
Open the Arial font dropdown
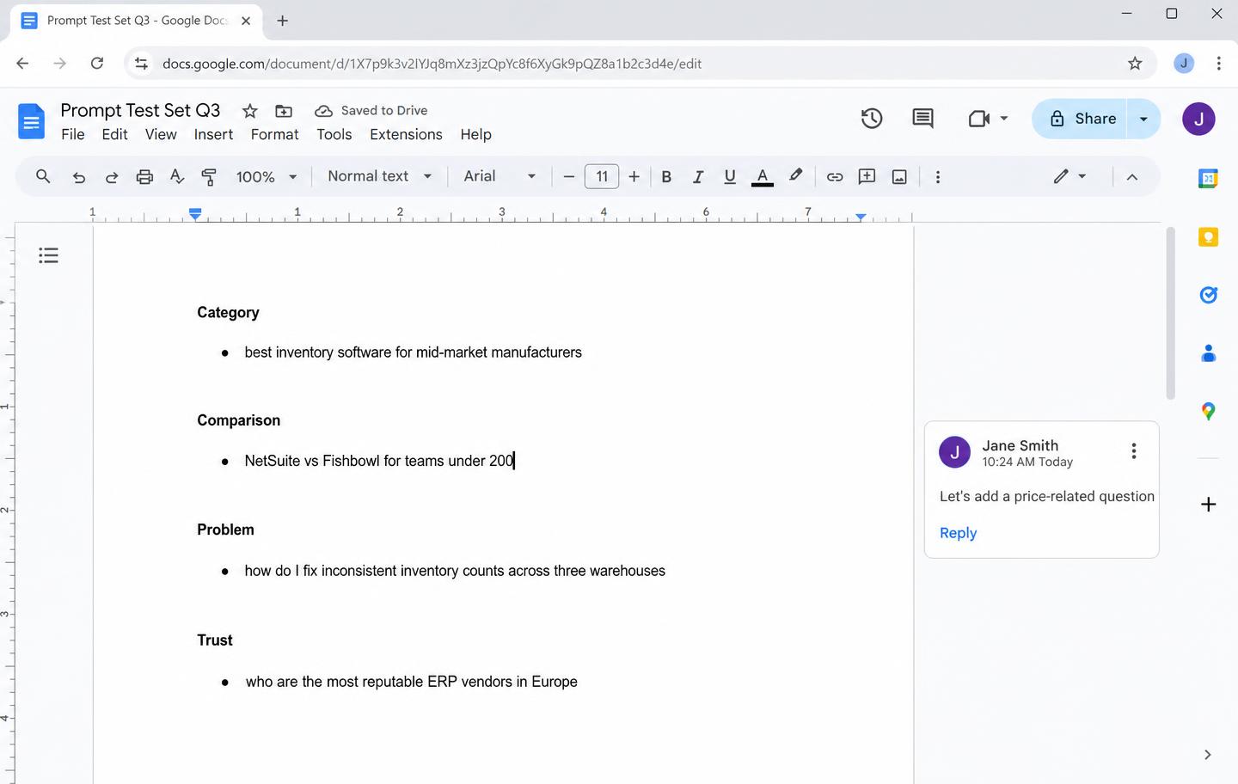point(499,176)
